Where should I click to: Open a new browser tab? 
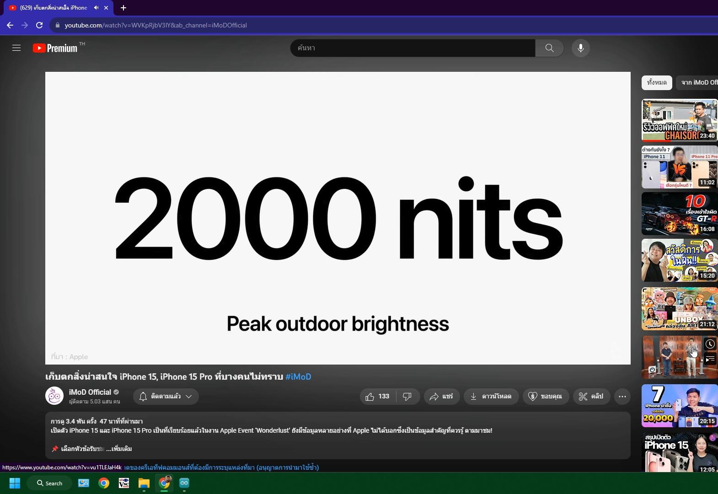pos(123,8)
